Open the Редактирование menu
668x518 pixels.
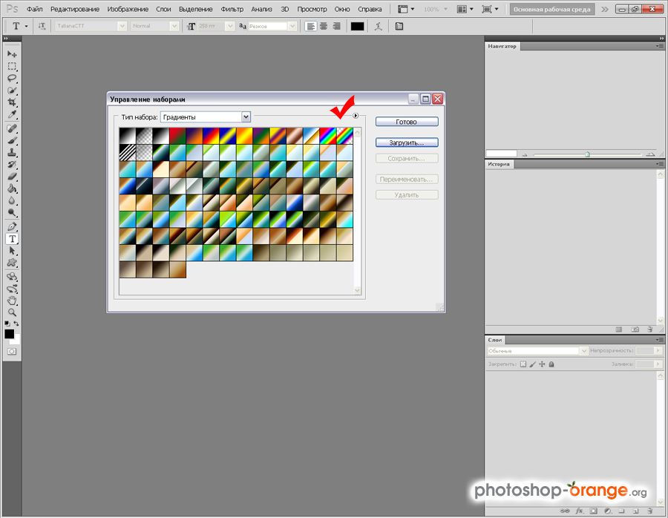click(74, 9)
